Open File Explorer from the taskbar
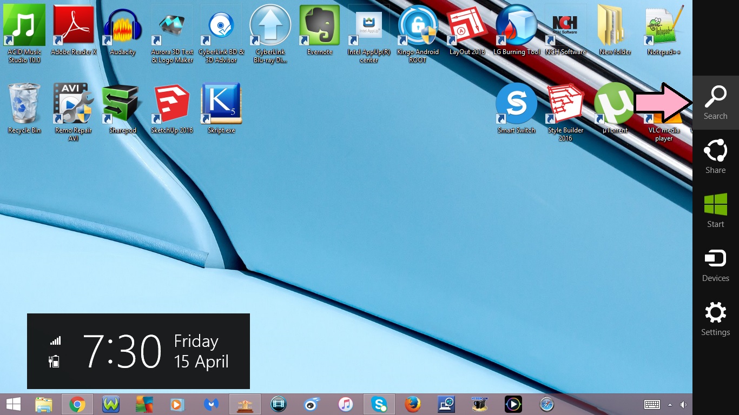Viewport: 739px width, 415px height. (x=44, y=404)
